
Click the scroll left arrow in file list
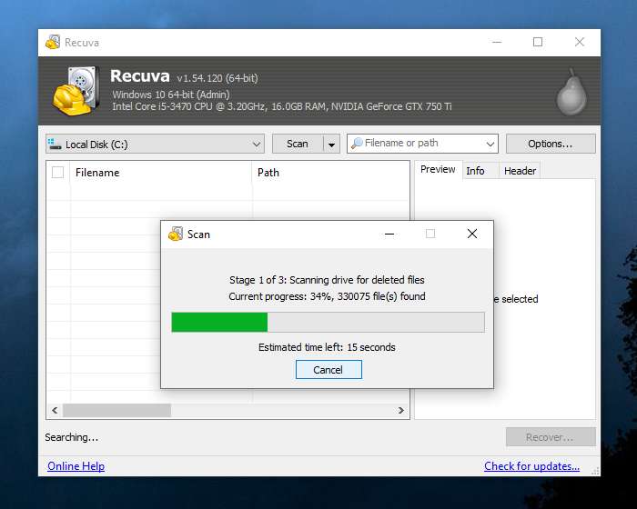point(55,410)
